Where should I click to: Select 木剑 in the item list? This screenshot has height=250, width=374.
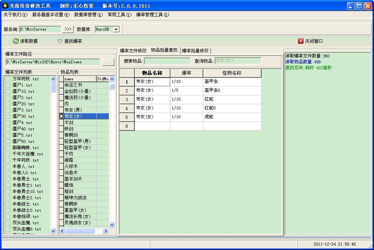tap(69, 123)
